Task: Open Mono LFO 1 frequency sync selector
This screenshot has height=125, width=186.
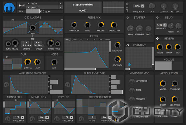Action: [x=22, y=117]
